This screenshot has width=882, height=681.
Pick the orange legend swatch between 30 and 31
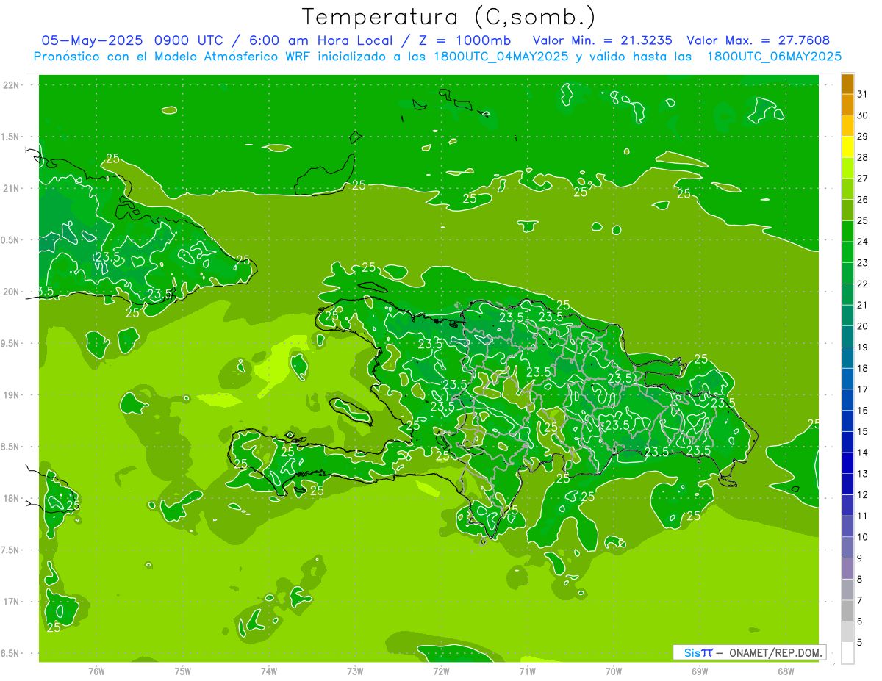click(847, 105)
